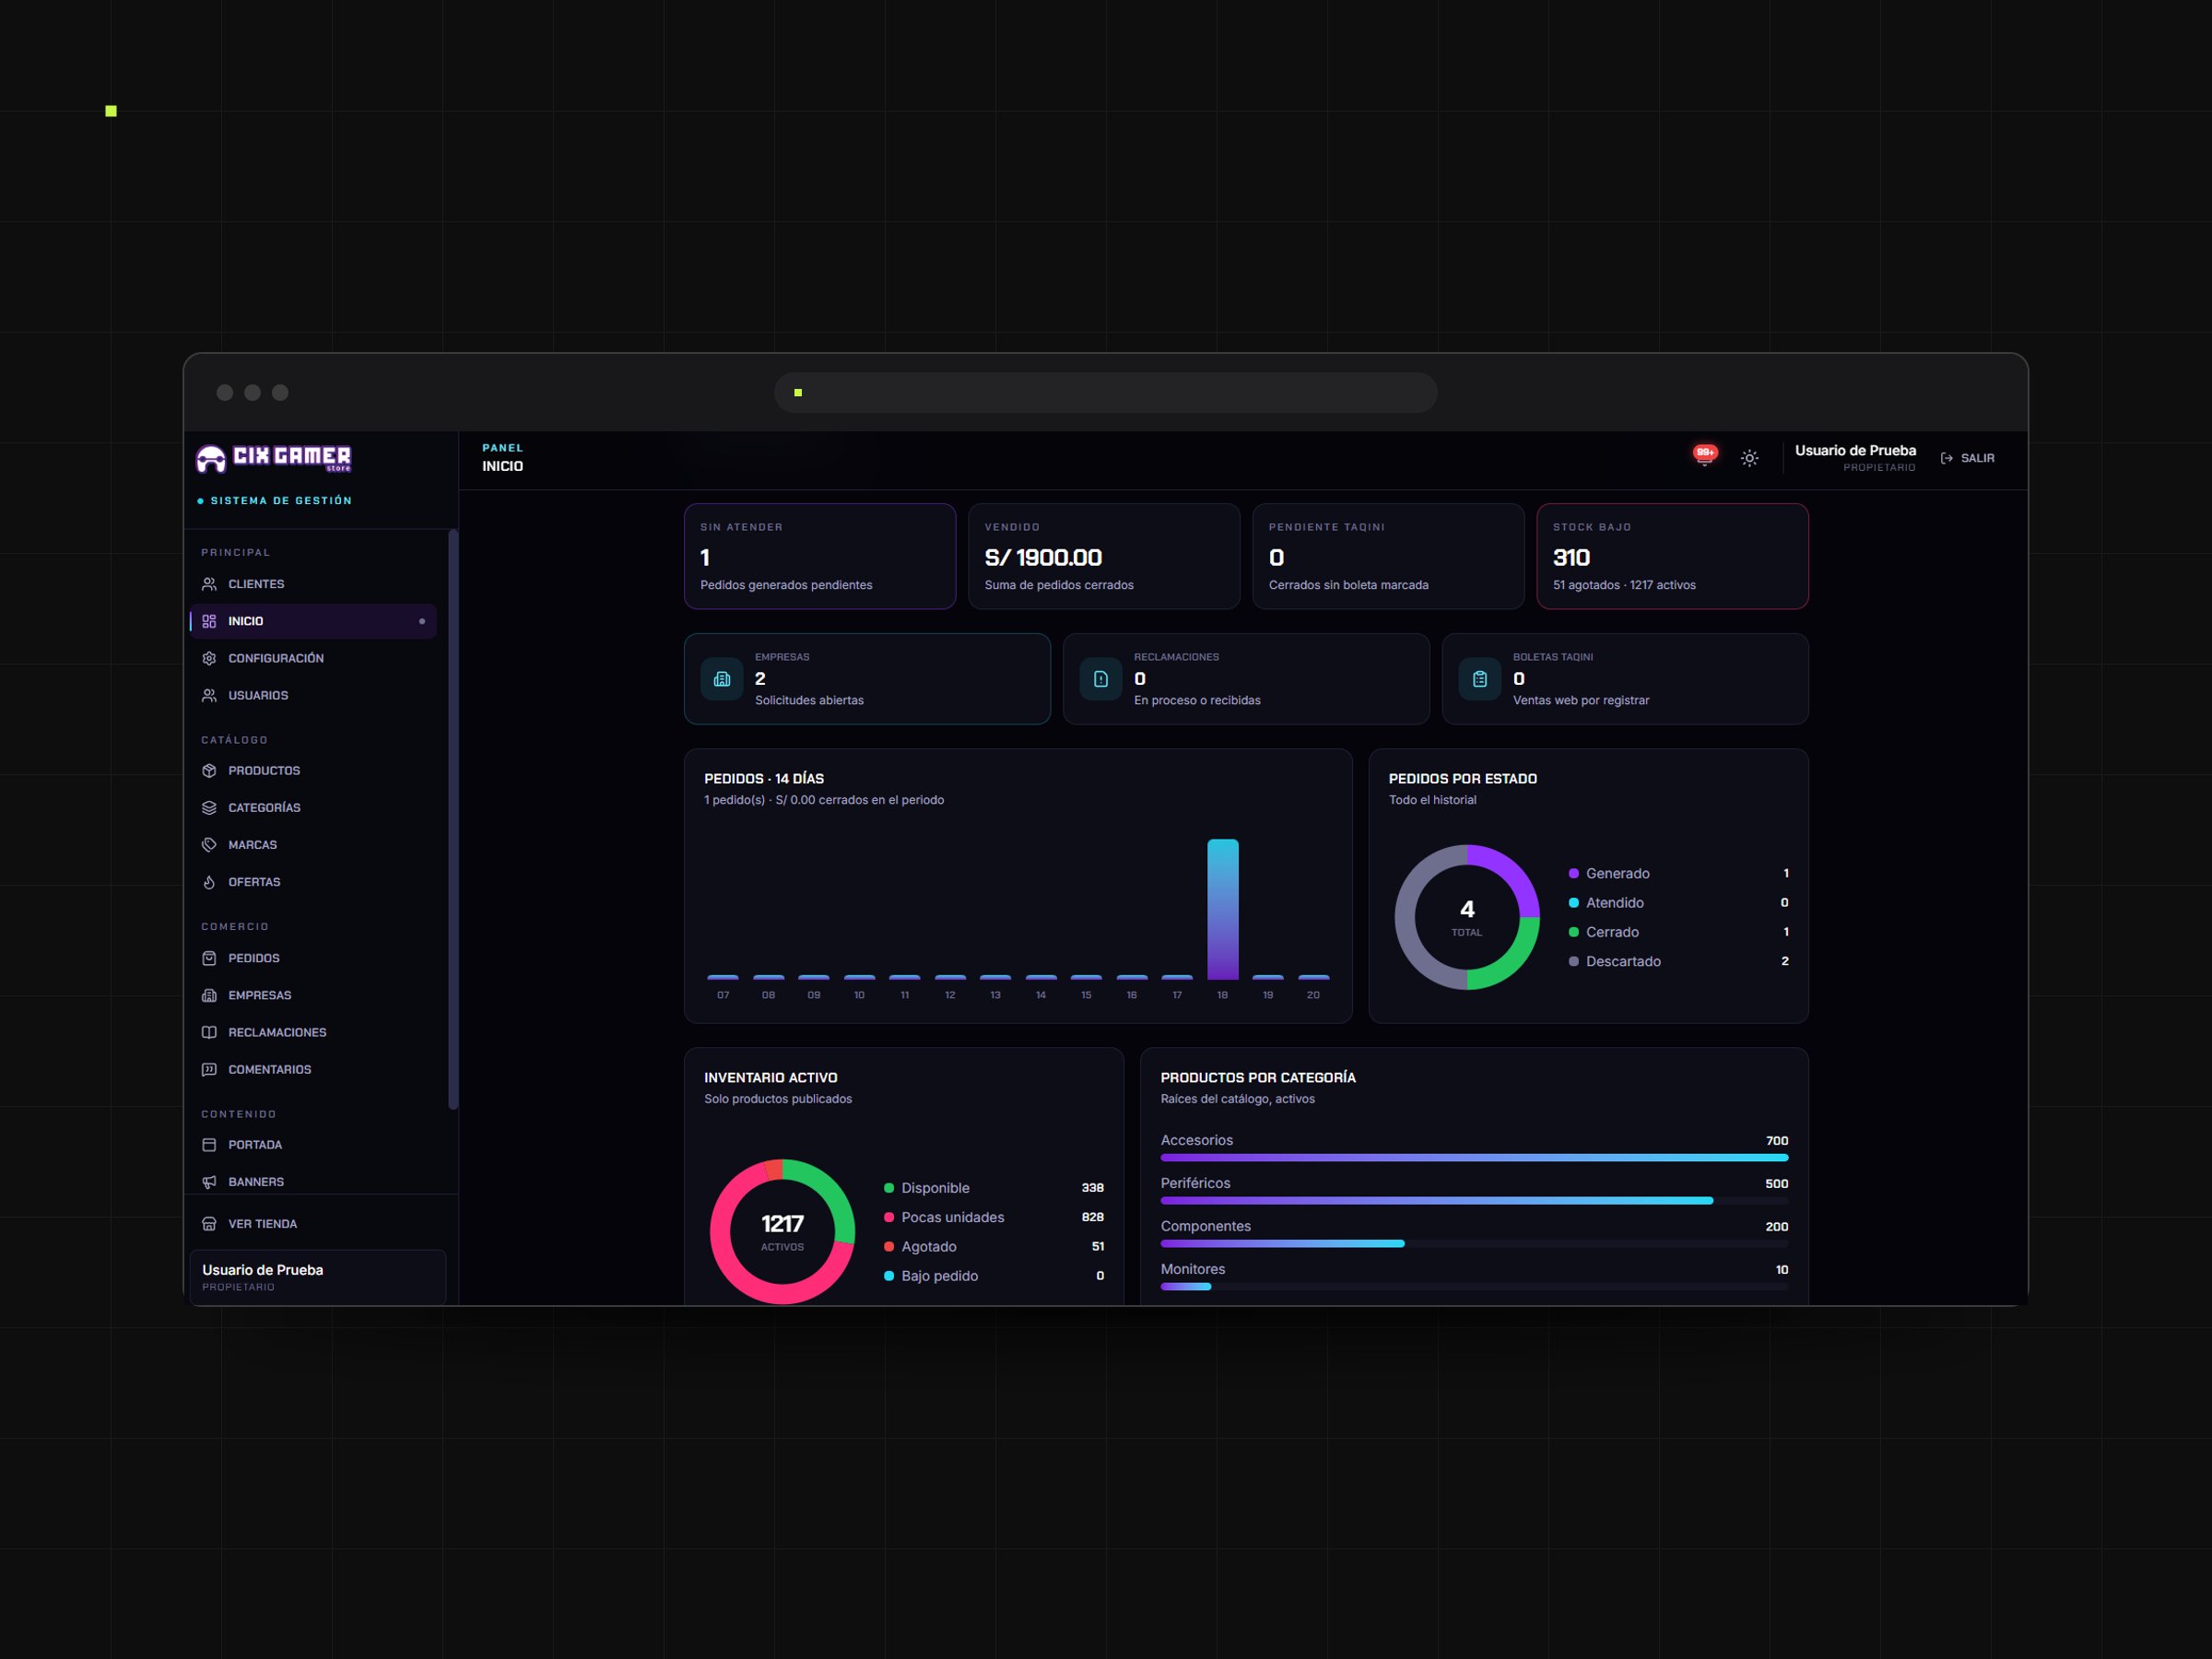Click the SALIR logout button

click(x=1967, y=458)
